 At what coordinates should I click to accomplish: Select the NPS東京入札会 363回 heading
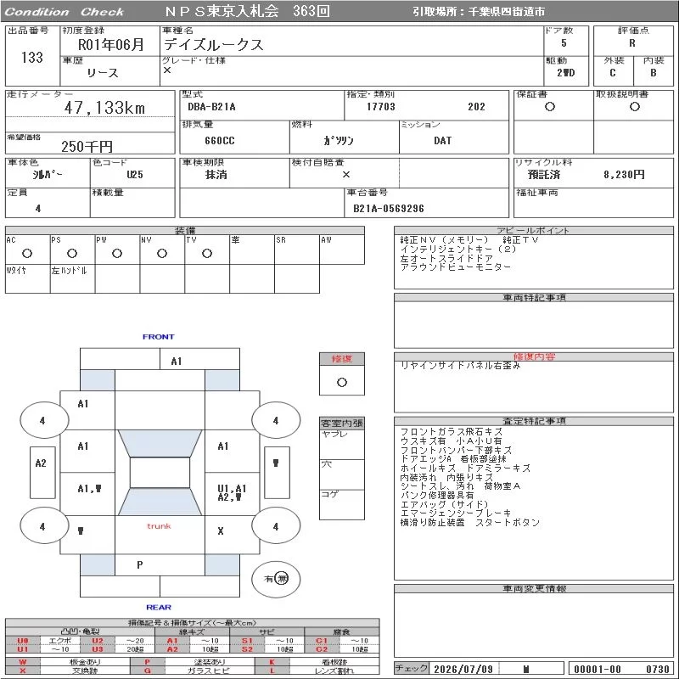coord(248,11)
